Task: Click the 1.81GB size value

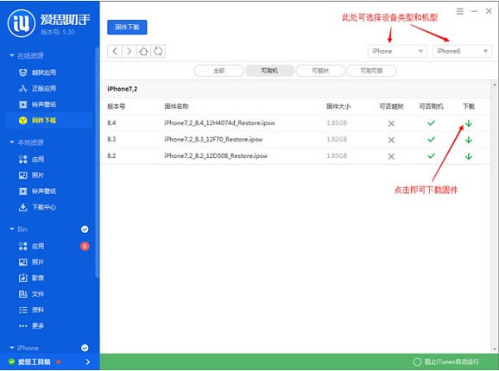Action: click(337, 123)
